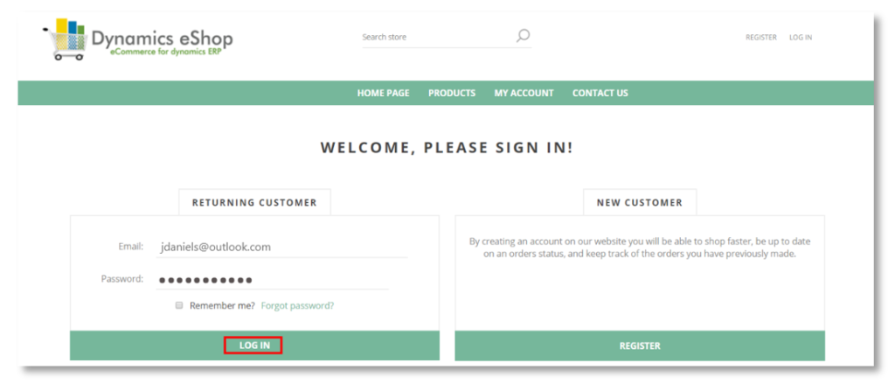
Task: Click the REGISTER link in top header
Action: click(x=761, y=37)
